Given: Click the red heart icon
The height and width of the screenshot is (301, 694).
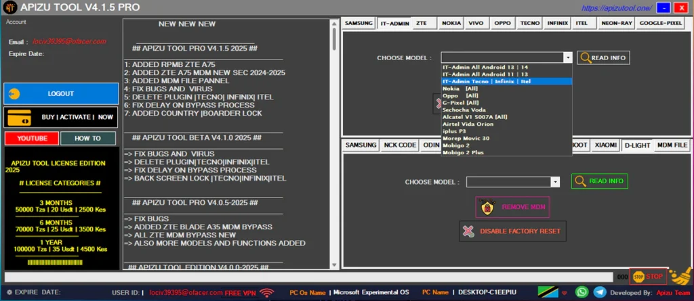Looking at the screenshot, I should coord(565,293).
